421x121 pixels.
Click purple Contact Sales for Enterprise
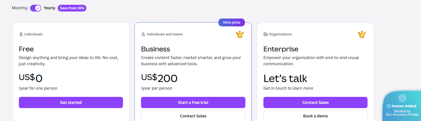point(315,102)
